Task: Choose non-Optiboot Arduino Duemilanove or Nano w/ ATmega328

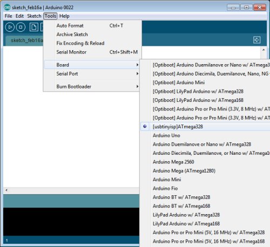Action: pyautogui.click(x=205, y=144)
